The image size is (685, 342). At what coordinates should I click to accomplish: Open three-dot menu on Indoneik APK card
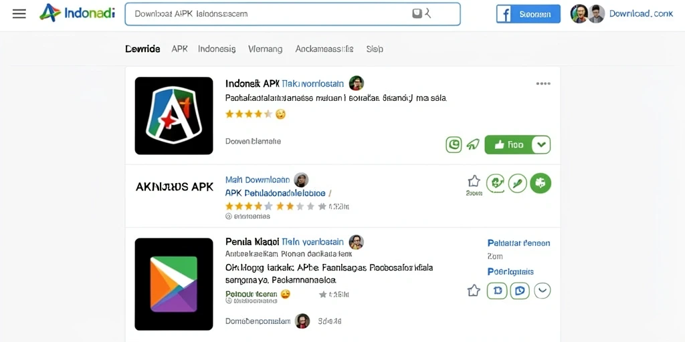click(543, 83)
